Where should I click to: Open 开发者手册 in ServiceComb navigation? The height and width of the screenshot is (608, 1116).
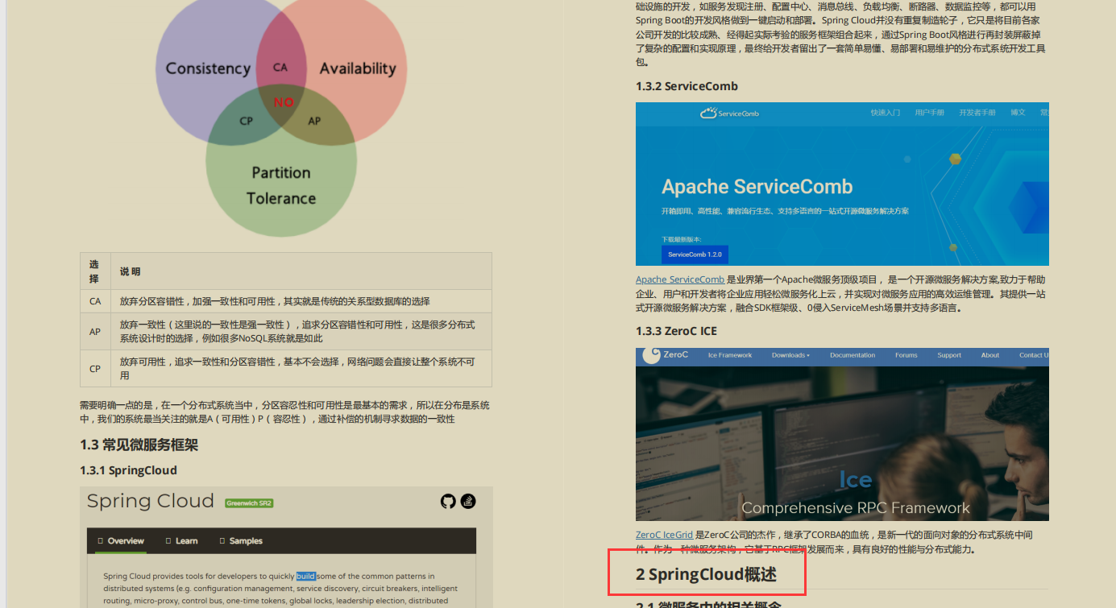point(977,113)
